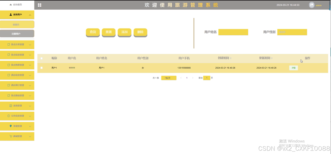The height and width of the screenshot is (154, 331).
Task: Open the 景点分类管理 menu label
Action: [x=17, y=44]
